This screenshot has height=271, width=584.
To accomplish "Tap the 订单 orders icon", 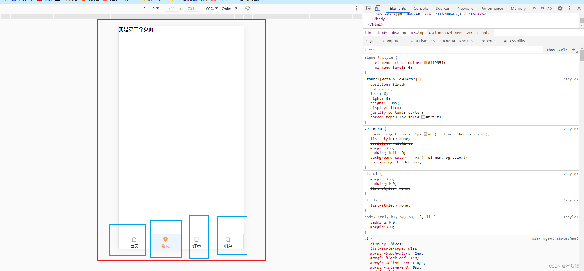I will [197, 239].
